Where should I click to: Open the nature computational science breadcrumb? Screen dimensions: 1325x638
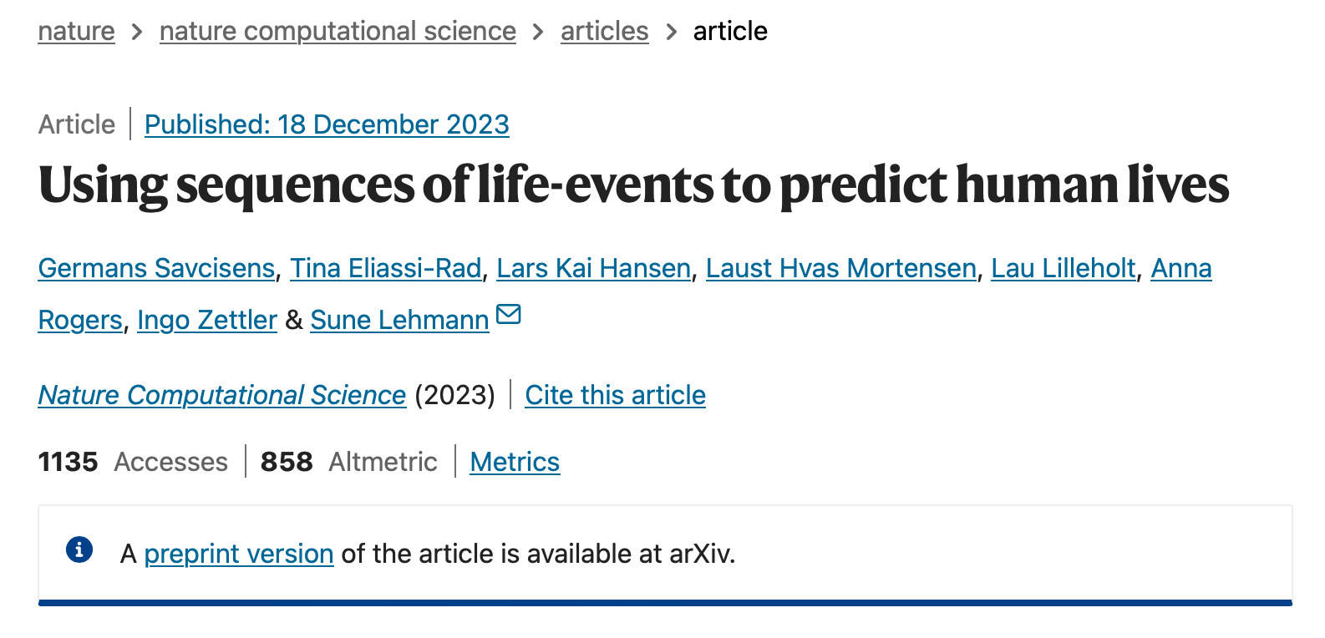pyautogui.click(x=338, y=31)
